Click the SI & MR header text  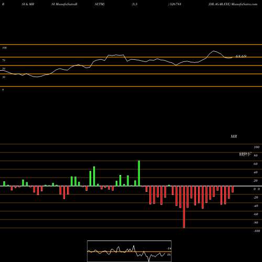(28, 4)
